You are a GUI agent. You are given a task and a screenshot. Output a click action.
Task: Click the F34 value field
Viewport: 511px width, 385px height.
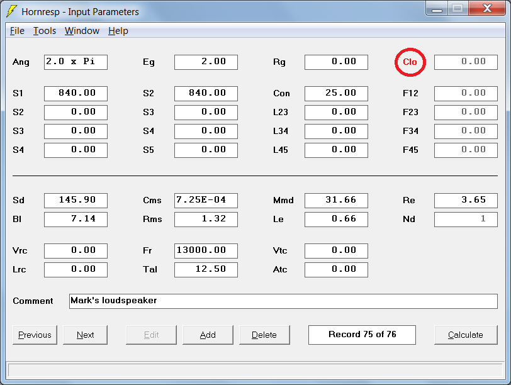[466, 131]
